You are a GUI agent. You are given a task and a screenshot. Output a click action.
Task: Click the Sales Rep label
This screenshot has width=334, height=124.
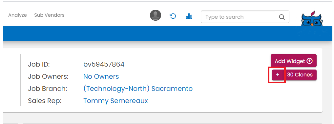[45, 101]
